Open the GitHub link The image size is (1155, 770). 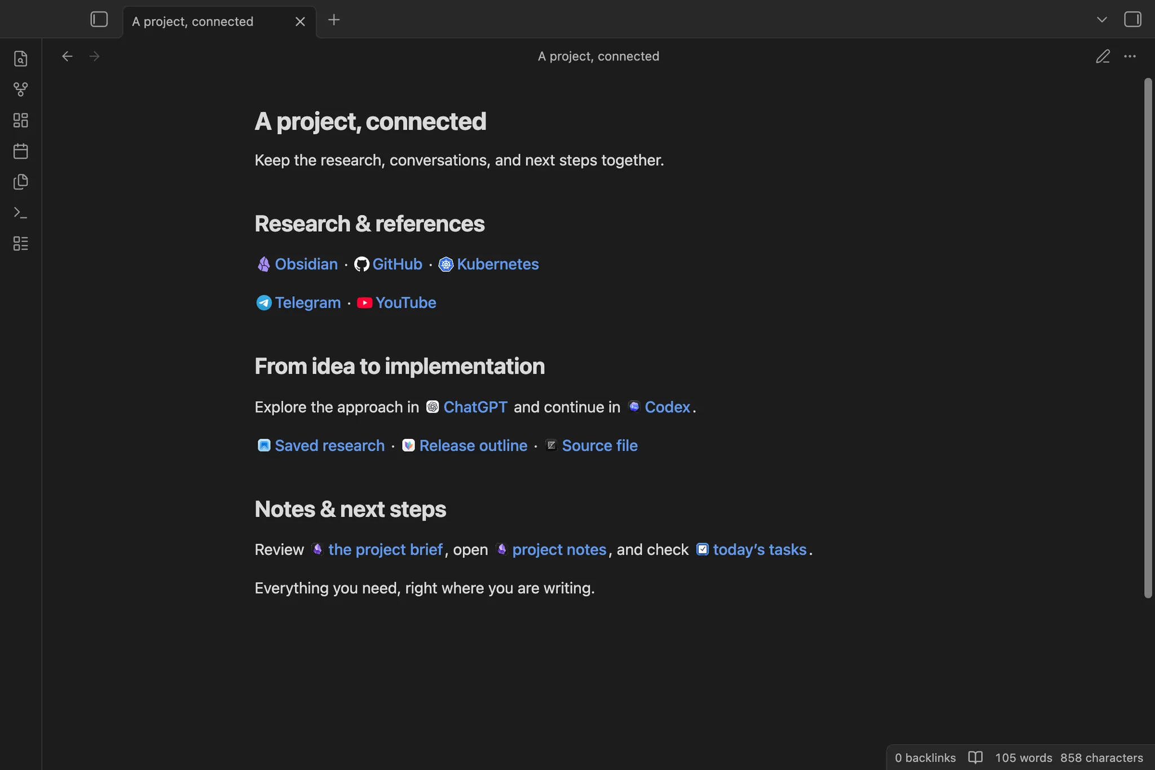coord(397,264)
